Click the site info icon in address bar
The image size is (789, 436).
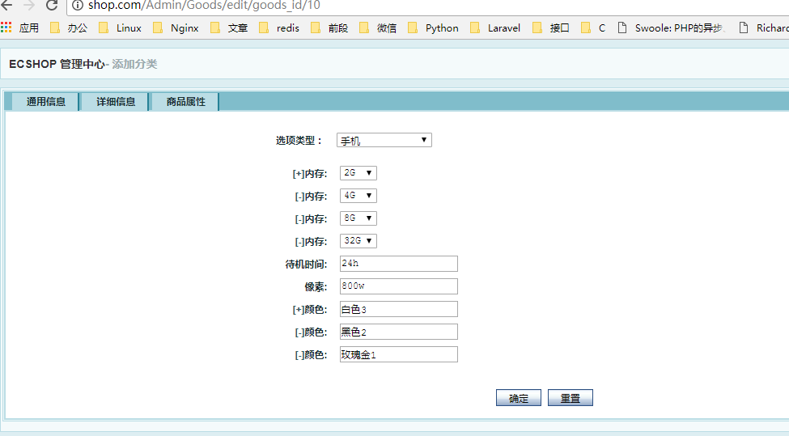point(78,5)
